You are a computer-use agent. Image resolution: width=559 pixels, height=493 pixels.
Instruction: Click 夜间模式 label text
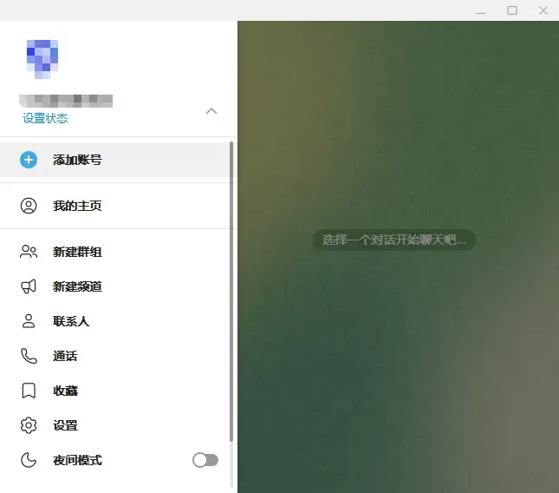[x=77, y=460]
